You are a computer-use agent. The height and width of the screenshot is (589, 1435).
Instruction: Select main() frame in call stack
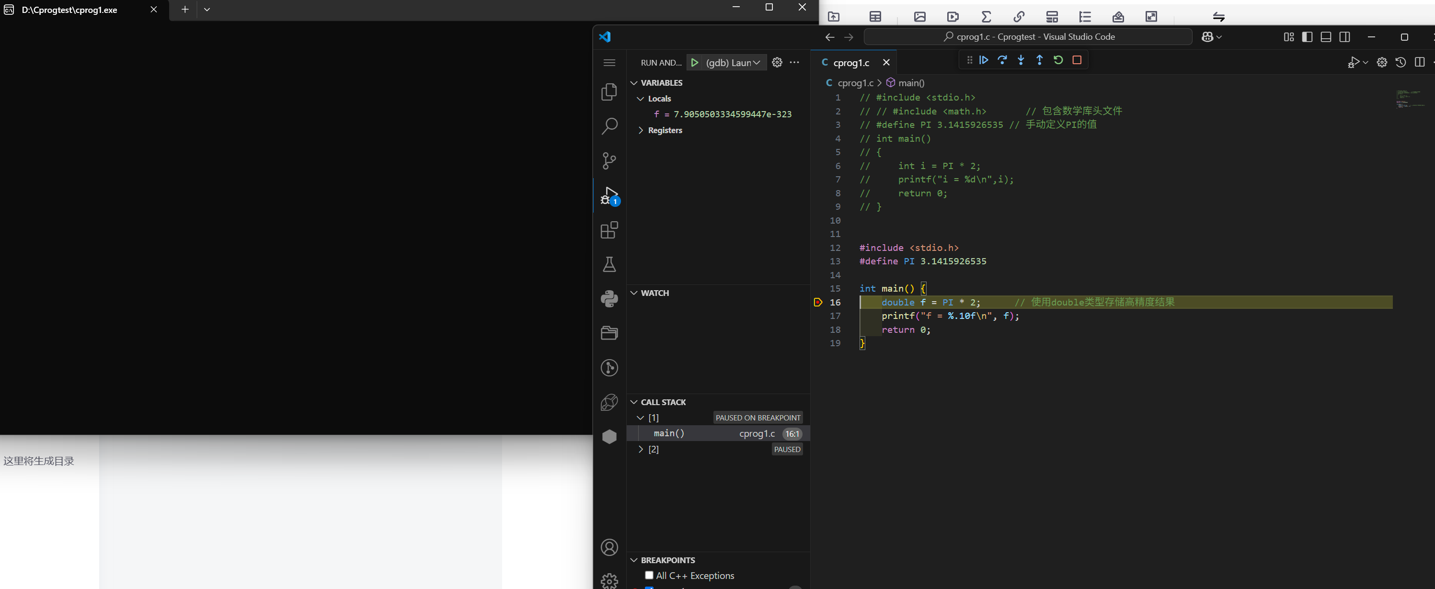point(668,433)
